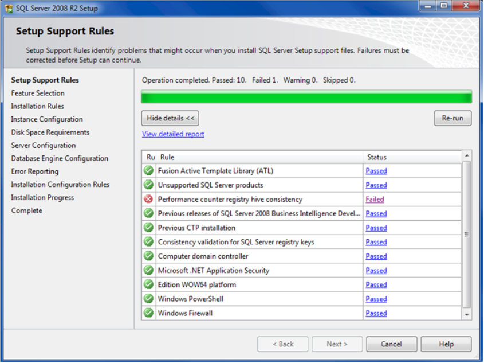Open Passed status for Windows Firewall
Screen dimensions: 484x363
tap(376, 313)
